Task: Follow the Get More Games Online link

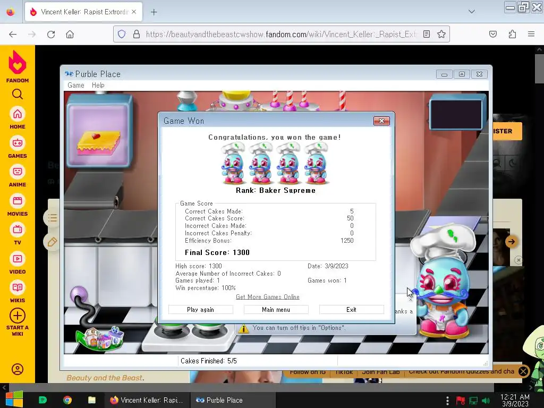Action: 268,297
